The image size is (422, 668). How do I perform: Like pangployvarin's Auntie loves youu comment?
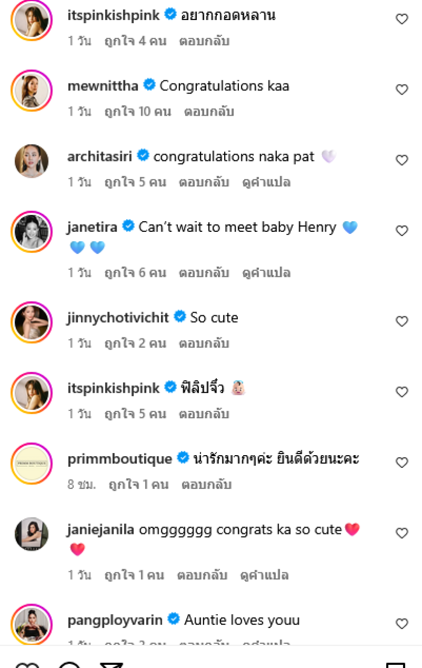point(402,624)
